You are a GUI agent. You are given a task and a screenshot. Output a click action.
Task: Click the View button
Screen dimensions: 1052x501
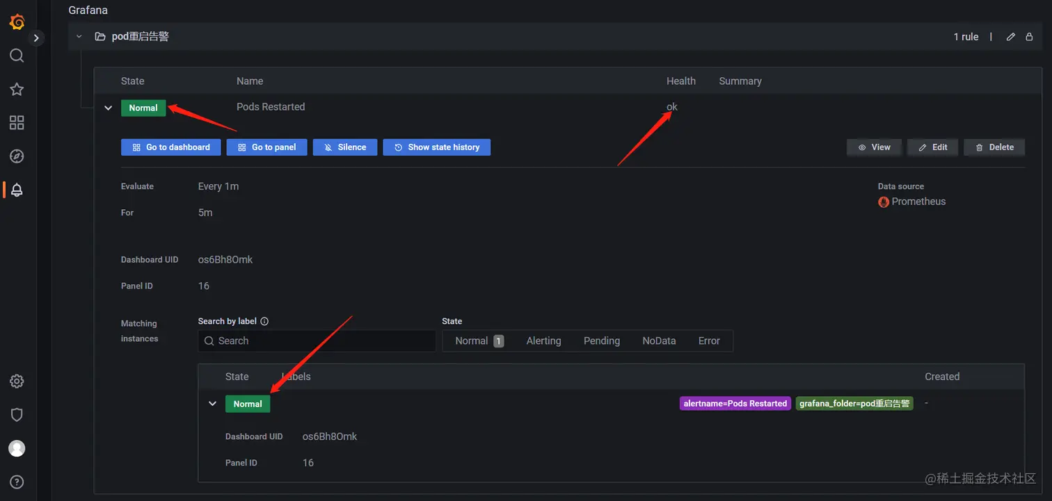[x=874, y=147]
